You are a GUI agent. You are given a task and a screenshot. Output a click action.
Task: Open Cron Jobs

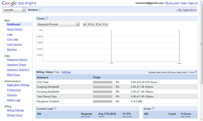[12, 39]
